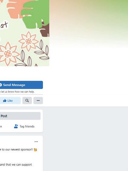Click the Messenger icon in Send Message
Screen dimensions: 128x171
click(1, 85)
